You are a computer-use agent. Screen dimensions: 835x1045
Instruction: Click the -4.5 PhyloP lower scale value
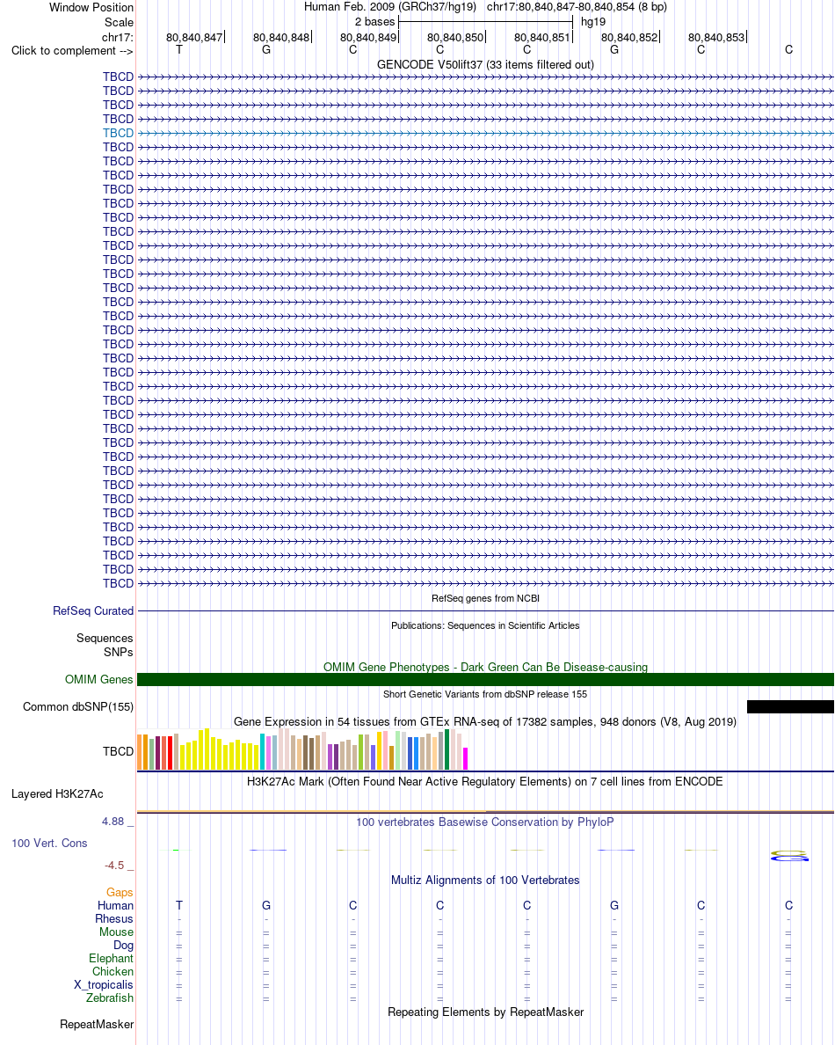pyautogui.click(x=114, y=866)
